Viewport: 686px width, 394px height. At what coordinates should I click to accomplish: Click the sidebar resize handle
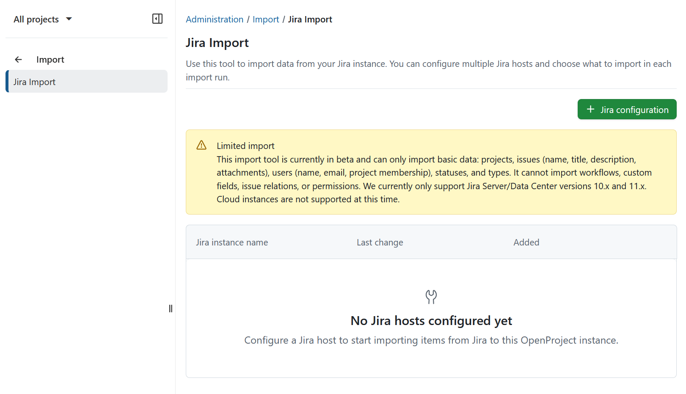[x=171, y=309]
